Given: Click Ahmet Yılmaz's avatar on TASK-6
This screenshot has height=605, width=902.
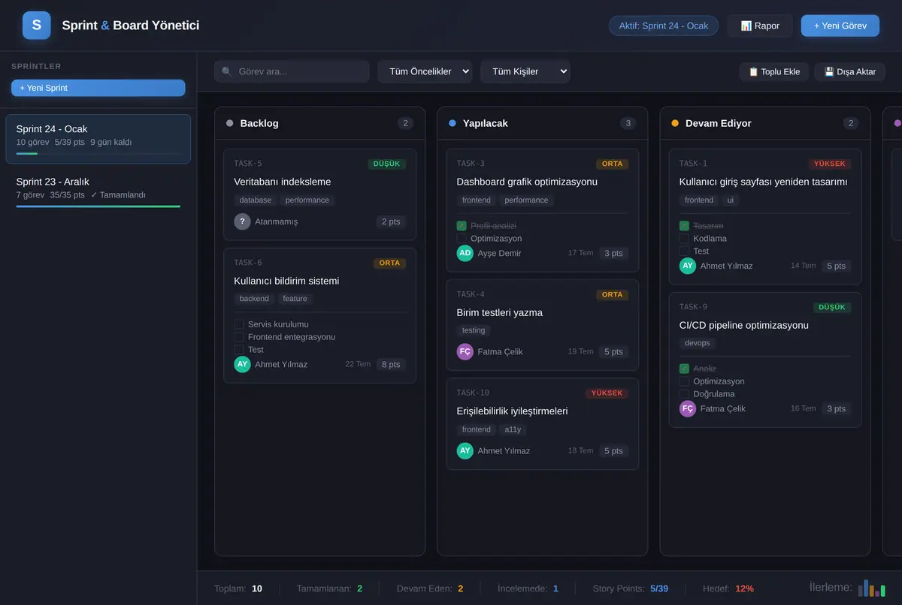Looking at the screenshot, I should [242, 364].
